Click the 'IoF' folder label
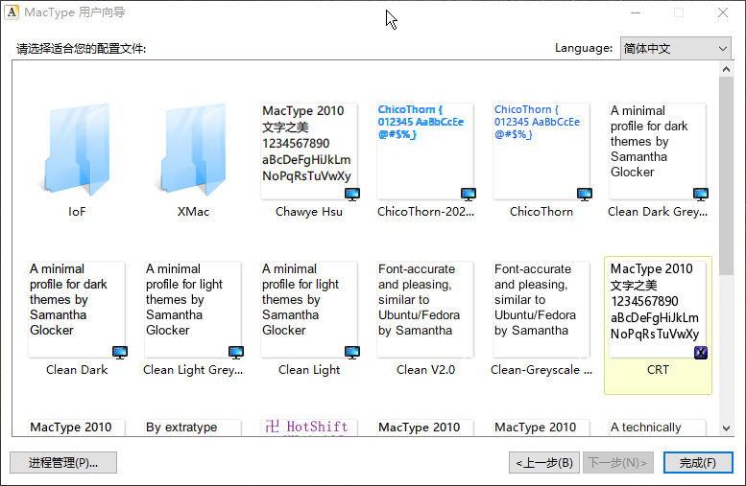746x486 pixels. tap(77, 212)
